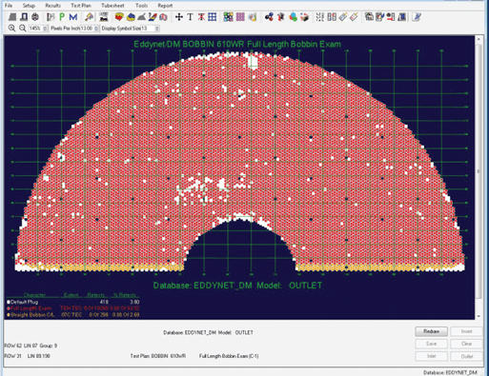Click the red and yellow heart-shaped toolbar icon
Screen dimensions: 489x376
(x=119, y=17)
